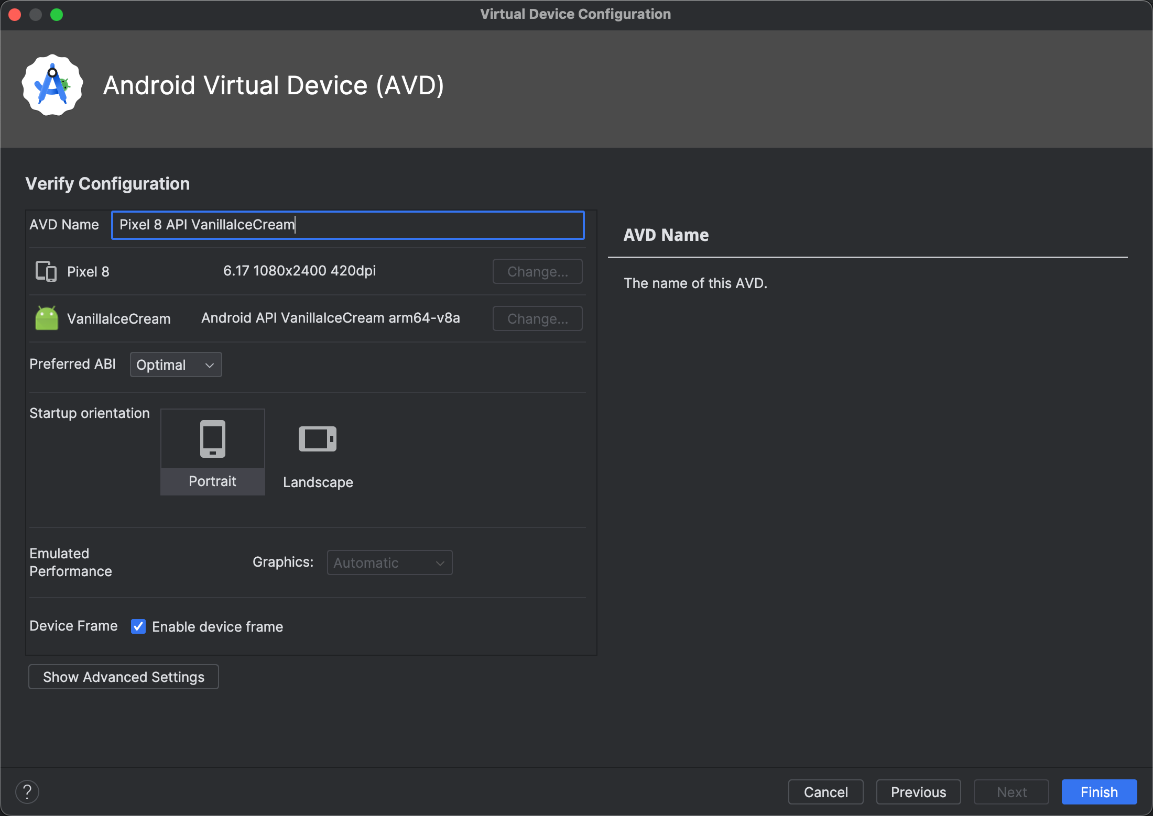Toggle the Enable device frame checkbox
This screenshot has height=816, width=1153.
pyautogui.click(x=138, y=626)
